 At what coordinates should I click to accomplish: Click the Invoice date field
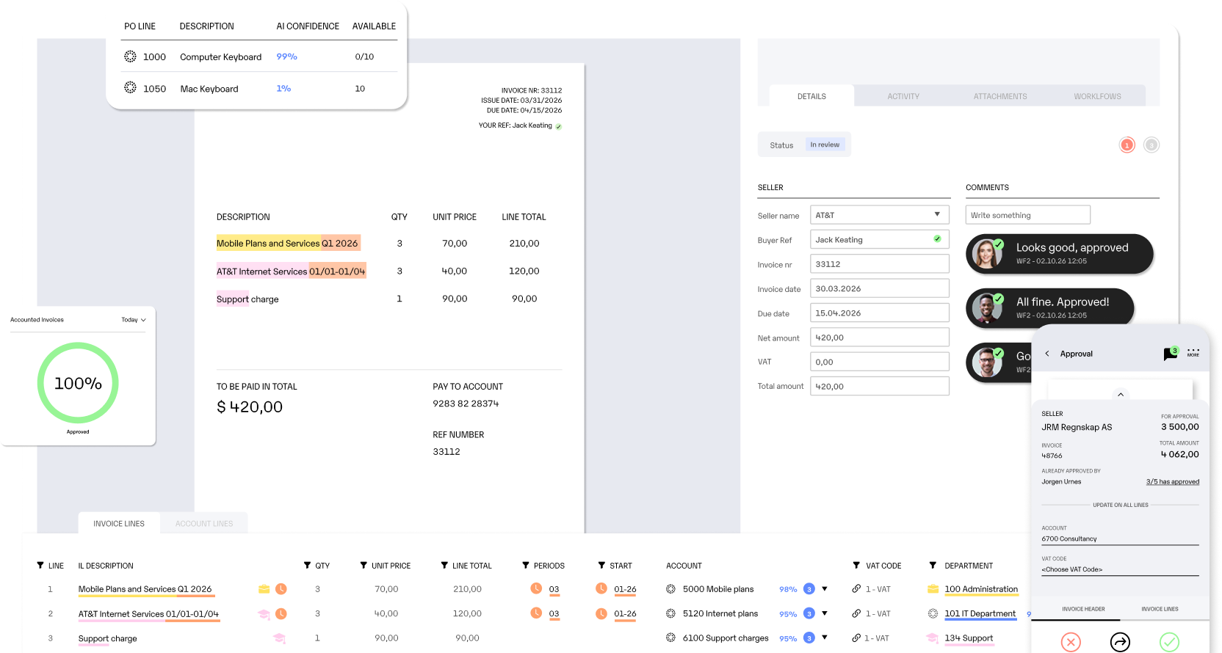[x=880, y=288]
